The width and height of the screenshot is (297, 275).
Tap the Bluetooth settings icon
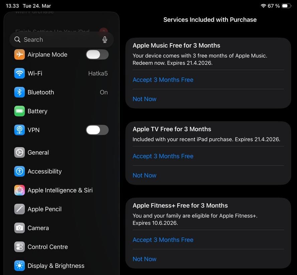[x=19, y=92]
